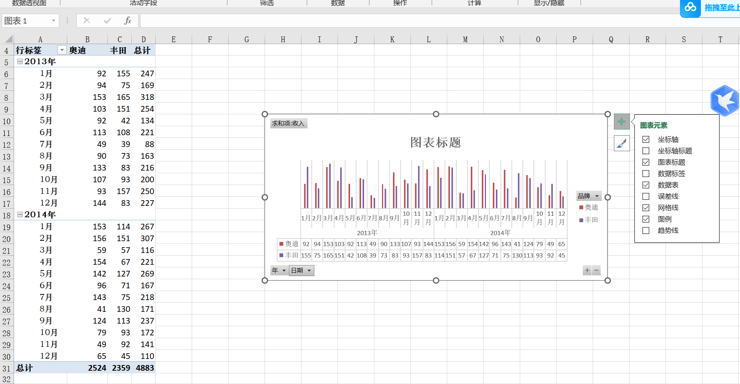The image size is (740, 384).
Task: Click the chart expand field plus button
Action: 587,270
